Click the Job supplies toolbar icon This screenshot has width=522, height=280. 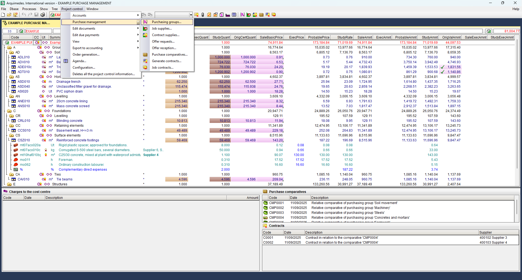pos(248,15)
